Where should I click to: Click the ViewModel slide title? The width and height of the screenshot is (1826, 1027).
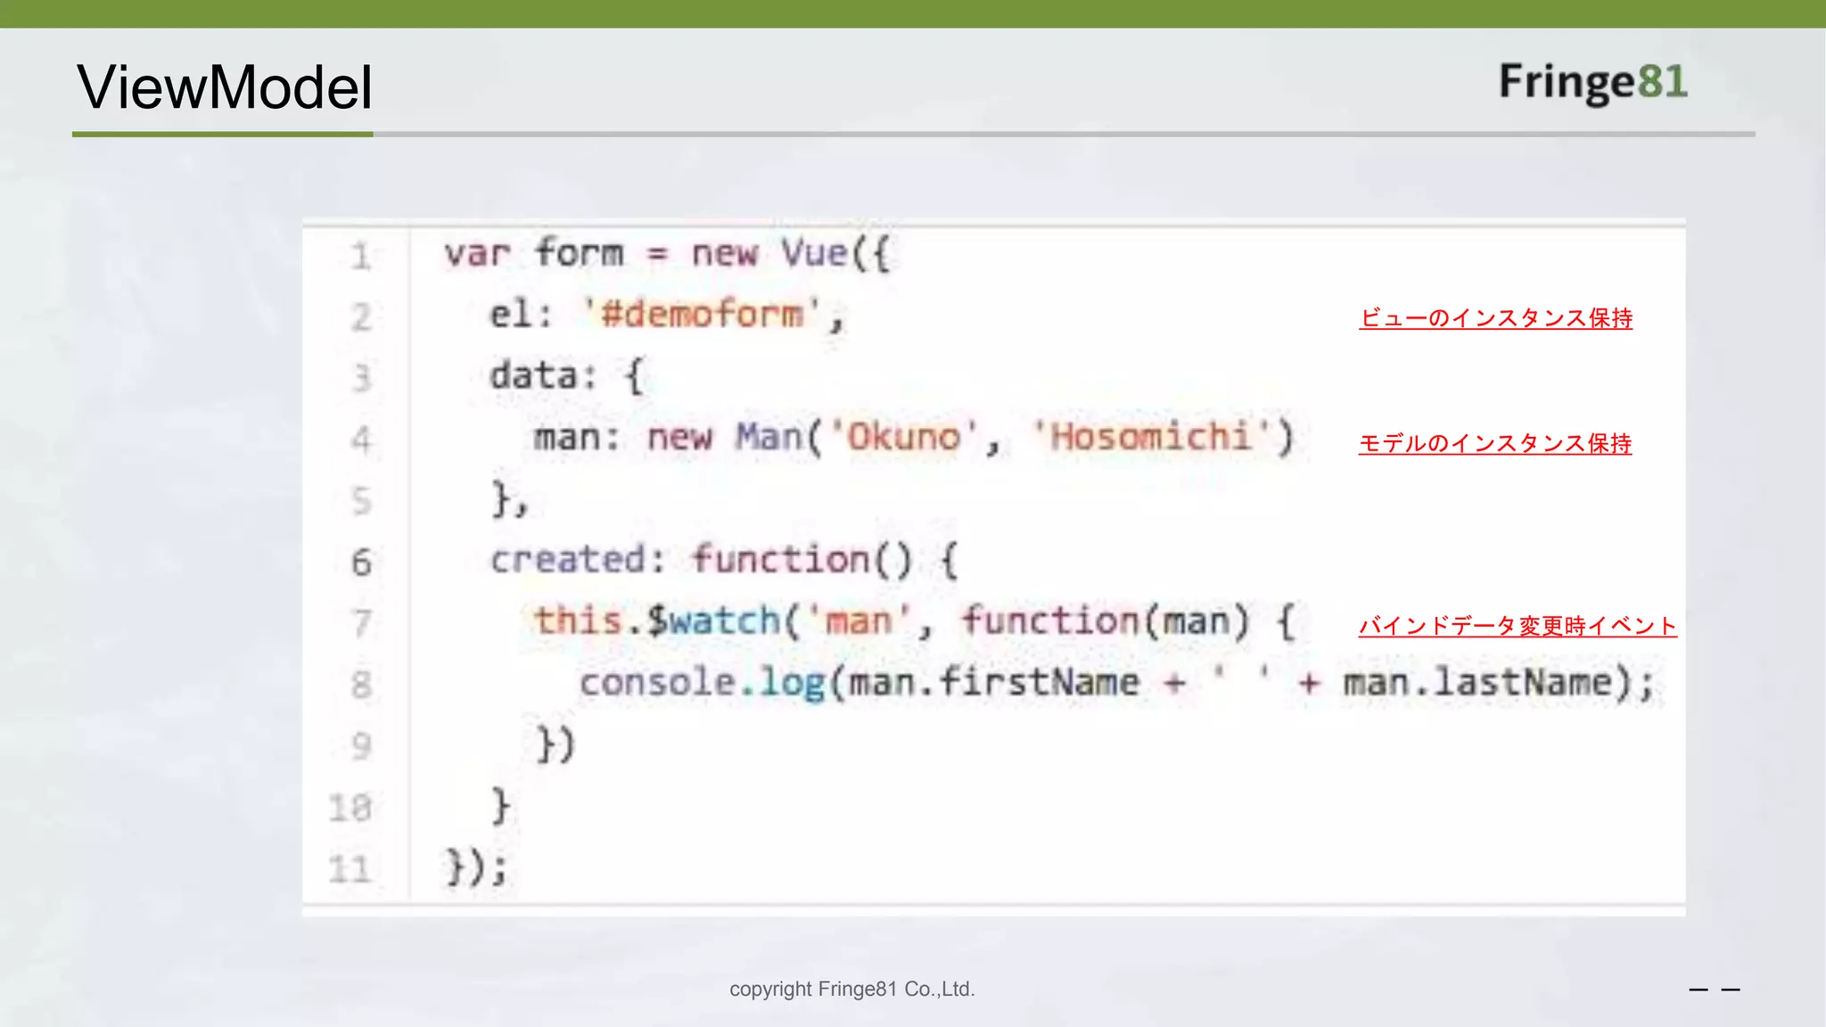click(224, 87)
